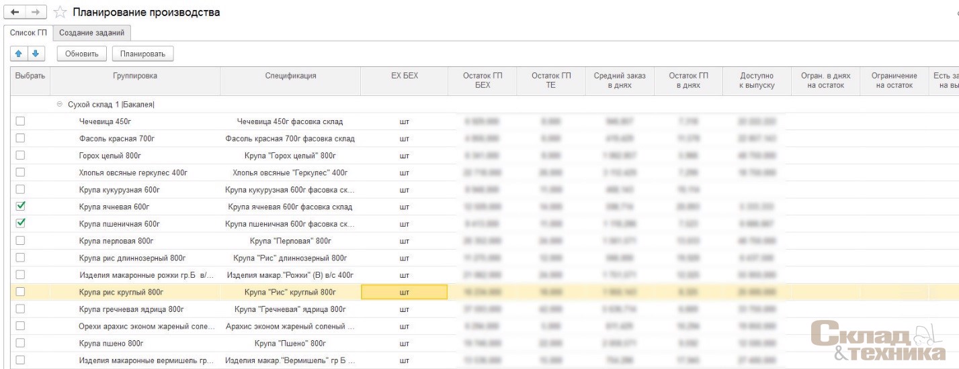This screenshot has width=959, height=369.
Task: Select highlighted шт cell for рис круглый
Action: pyautogui.click(x=404, y=292)
